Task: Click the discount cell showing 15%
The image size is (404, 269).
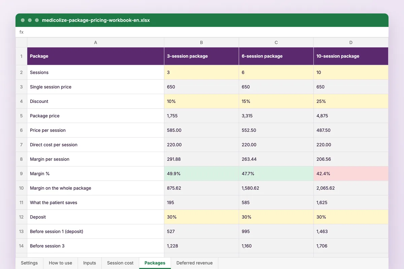Action: coord(276,101)
